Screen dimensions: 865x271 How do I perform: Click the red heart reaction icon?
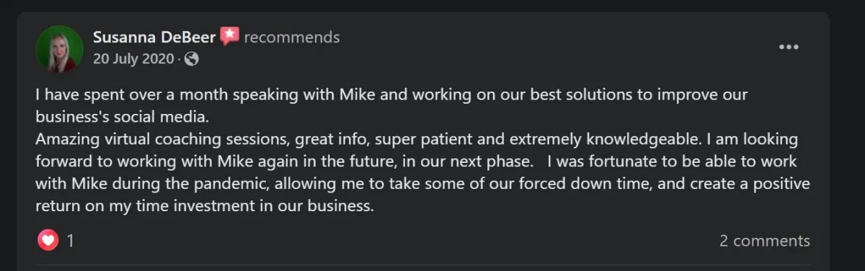(x=48, y=241)
